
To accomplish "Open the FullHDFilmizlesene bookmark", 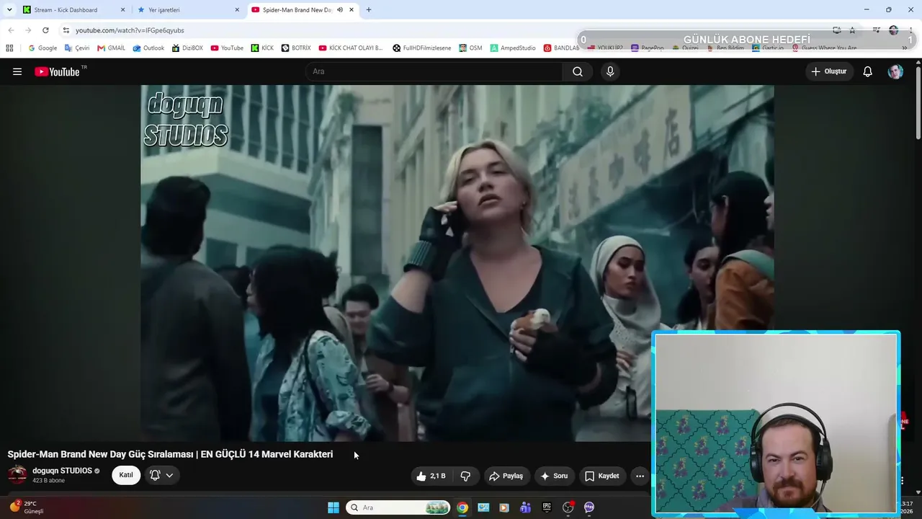I will click(x=422, y=48).
